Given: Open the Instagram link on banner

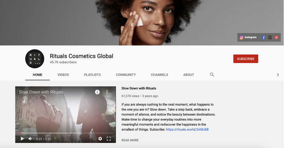Looking at the screenshot, I should tap(248, 37).
